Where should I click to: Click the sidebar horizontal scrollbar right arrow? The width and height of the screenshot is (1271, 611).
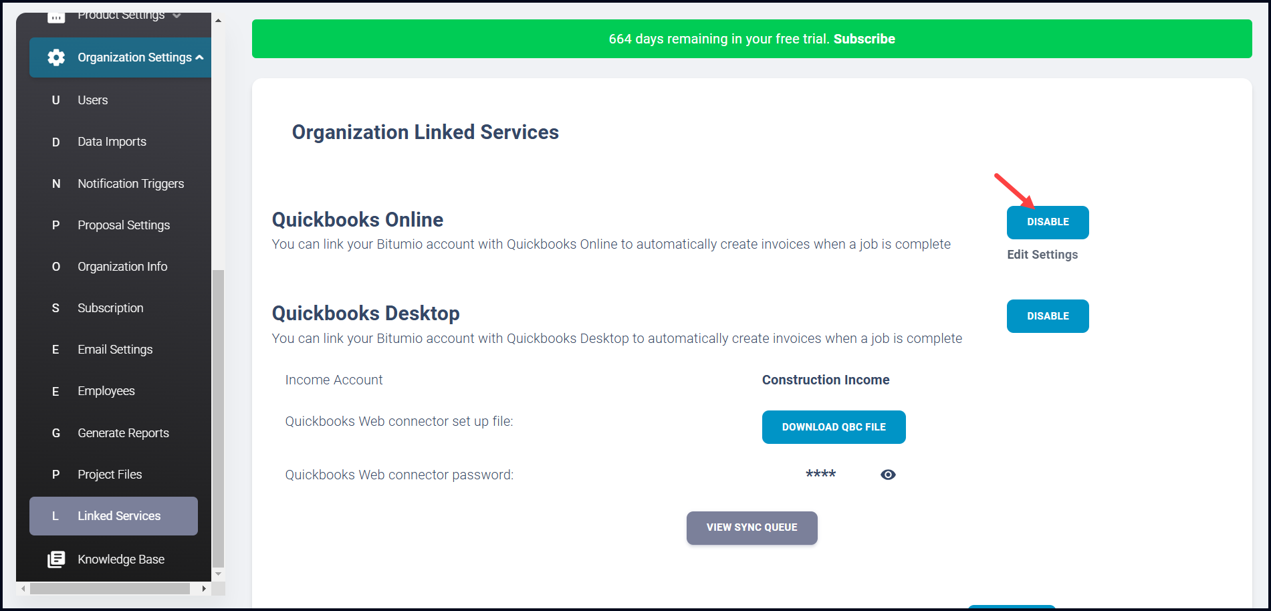pyautogui.click(x=204, y=589)
